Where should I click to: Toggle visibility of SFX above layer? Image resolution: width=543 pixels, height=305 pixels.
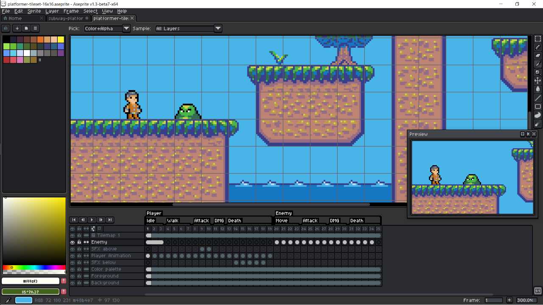(73, 249)
